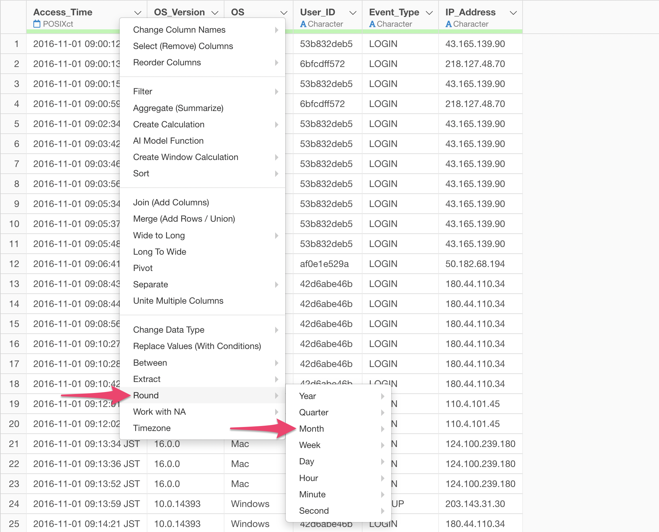The width and height of the screenshot is (659, 532).
Task: Select Change Data Type menu item
Action: [x=168, y=330]
